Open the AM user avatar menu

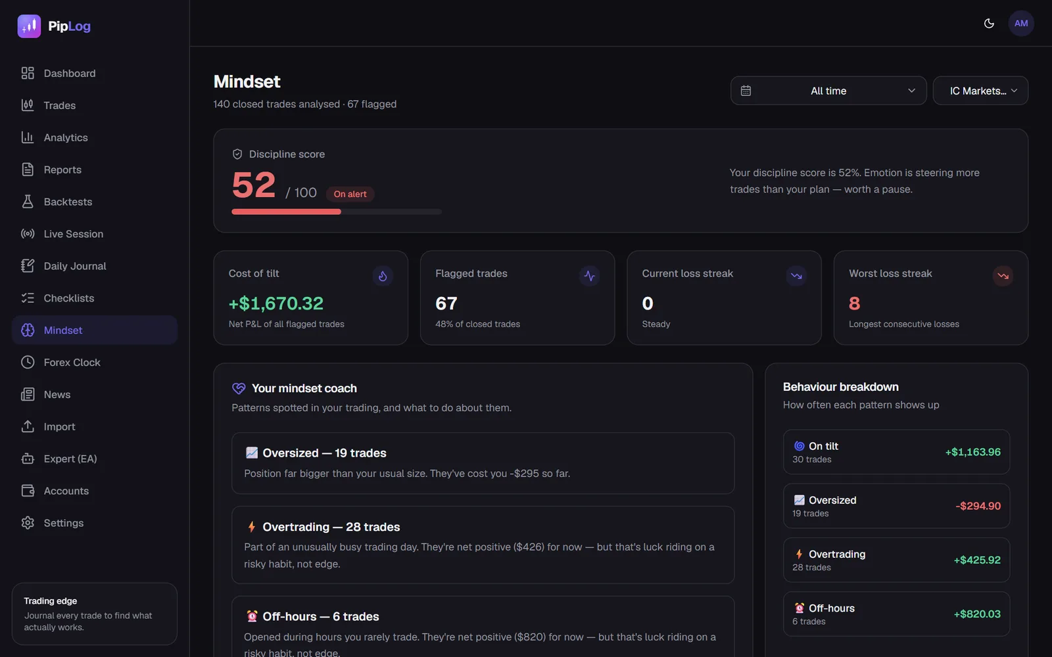tap(1021, 24)
